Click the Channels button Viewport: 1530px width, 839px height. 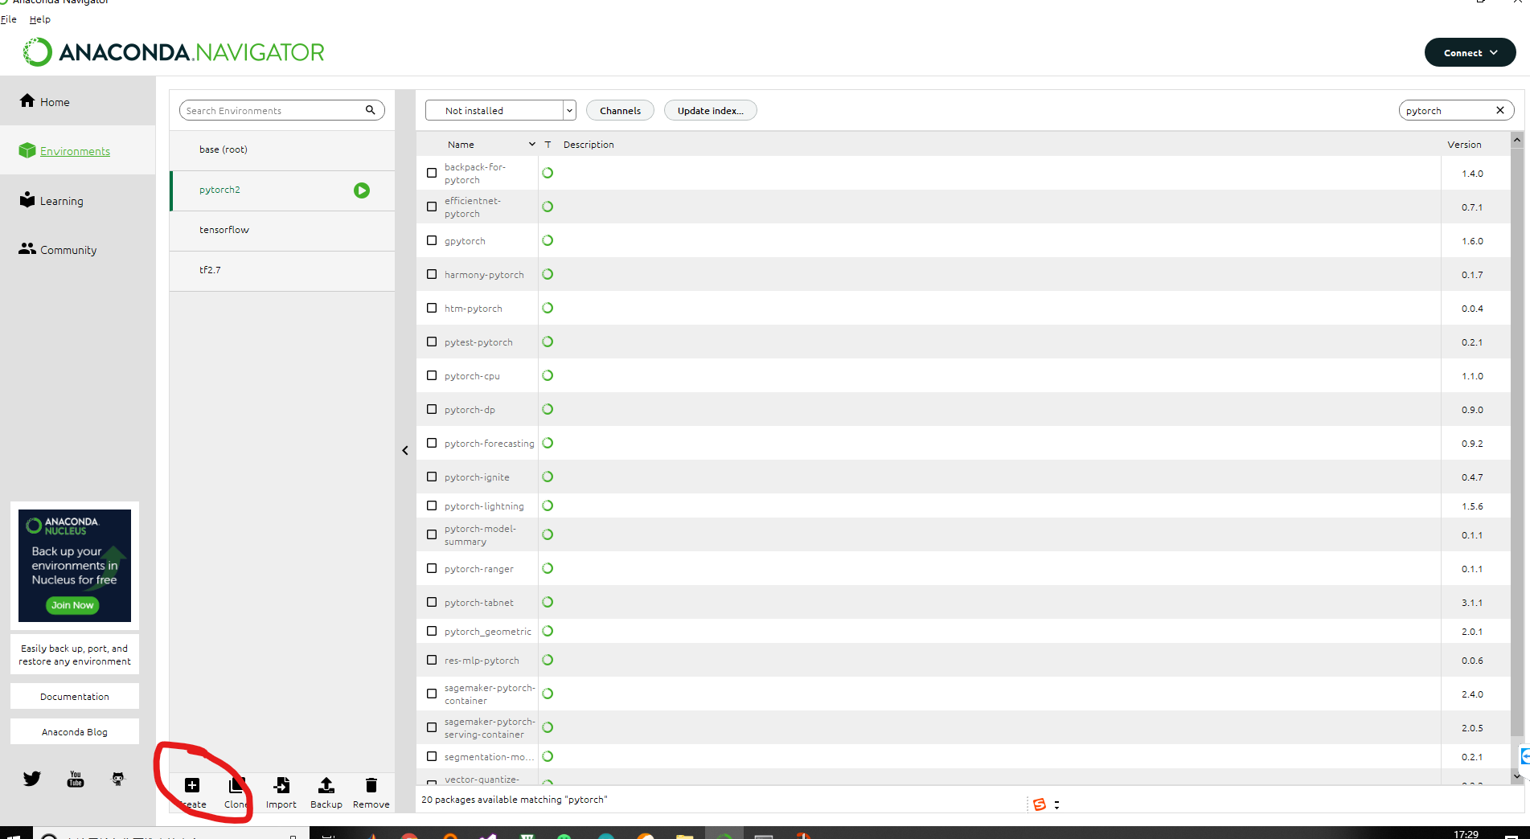point(620,110)
